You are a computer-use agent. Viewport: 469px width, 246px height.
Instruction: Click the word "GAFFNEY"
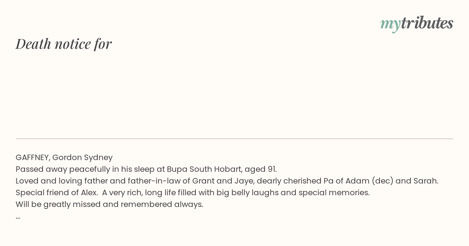click(x=33, y=157)
